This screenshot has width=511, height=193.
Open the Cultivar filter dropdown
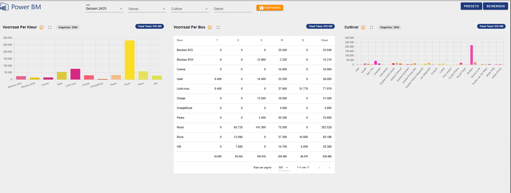190,9
